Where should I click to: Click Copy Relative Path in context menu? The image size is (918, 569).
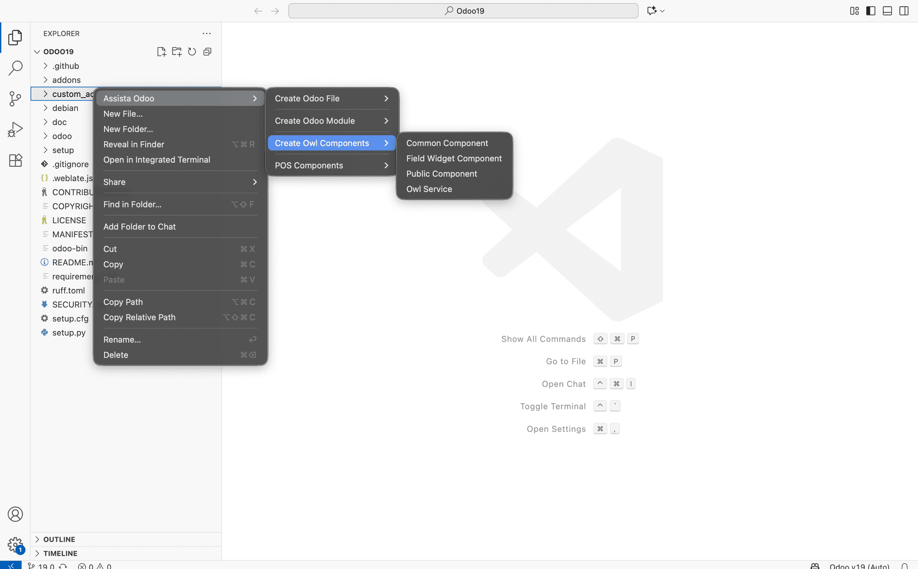coord(139,317)
